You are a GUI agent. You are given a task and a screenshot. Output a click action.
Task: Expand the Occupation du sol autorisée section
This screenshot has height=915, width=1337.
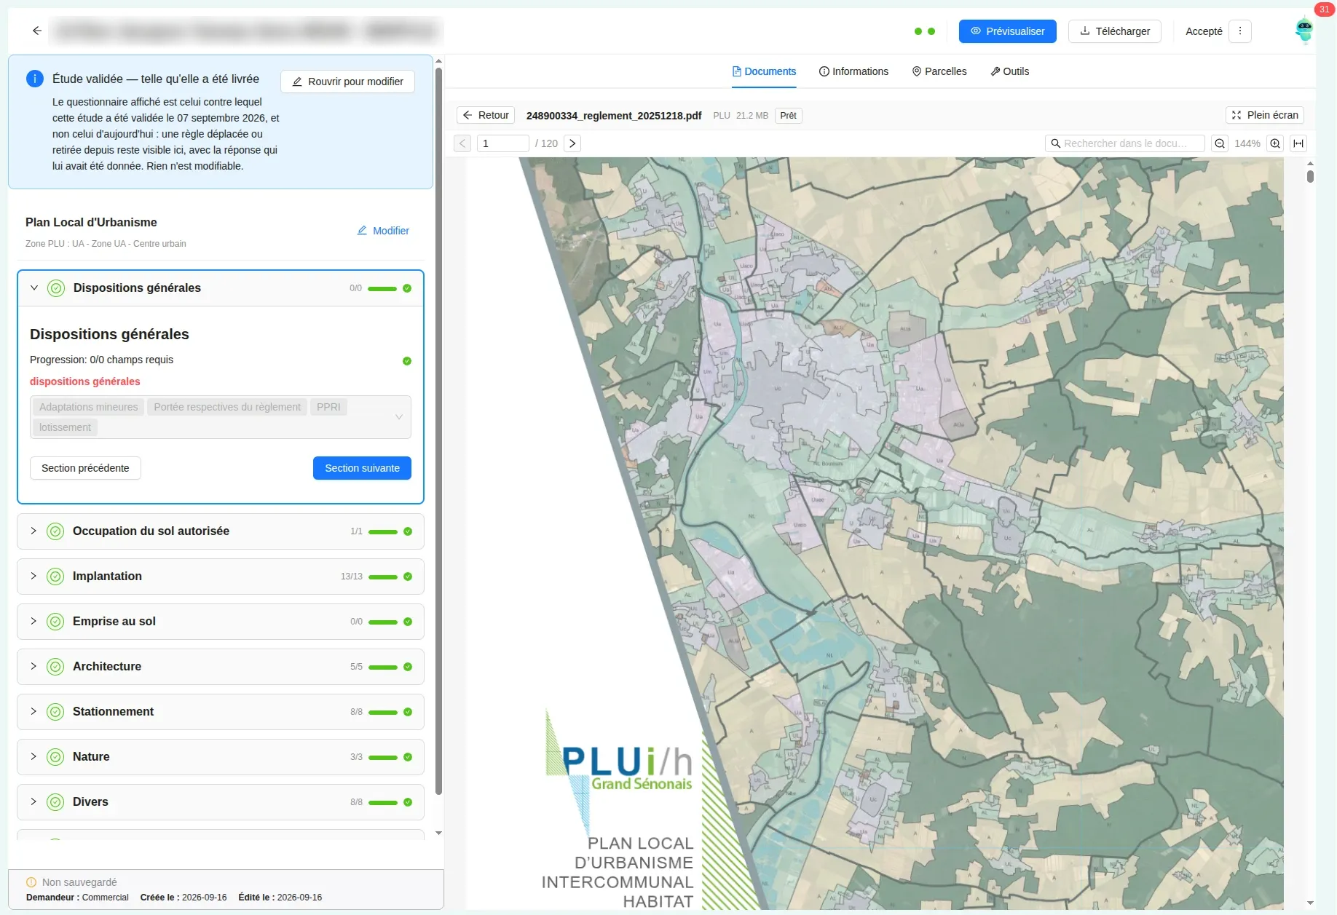coord(33,531)
